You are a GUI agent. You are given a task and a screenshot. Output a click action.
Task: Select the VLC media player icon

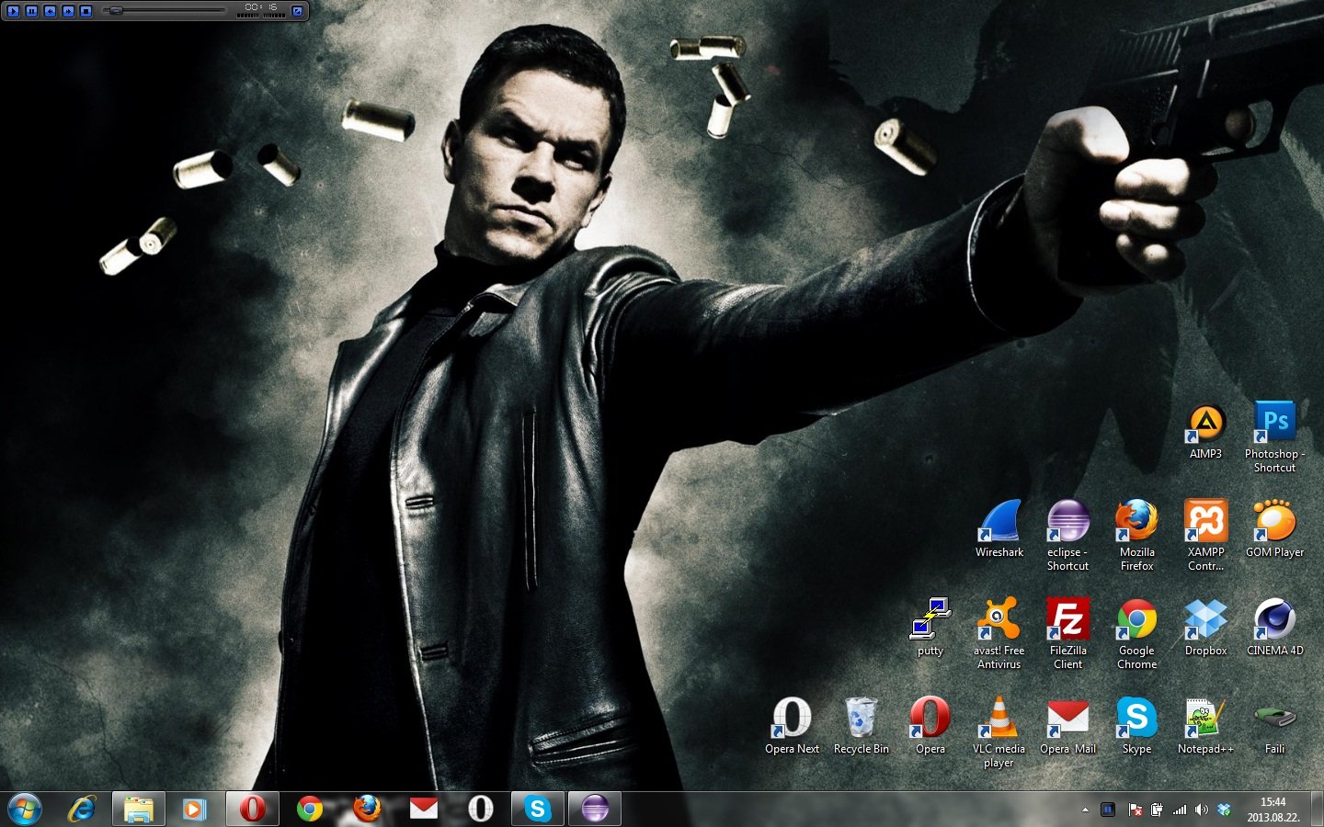[x=999, y=719]
